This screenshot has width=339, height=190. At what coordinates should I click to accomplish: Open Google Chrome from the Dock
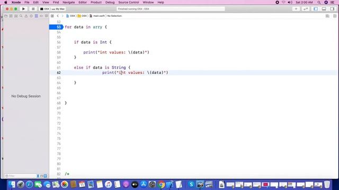click(161, 185)
